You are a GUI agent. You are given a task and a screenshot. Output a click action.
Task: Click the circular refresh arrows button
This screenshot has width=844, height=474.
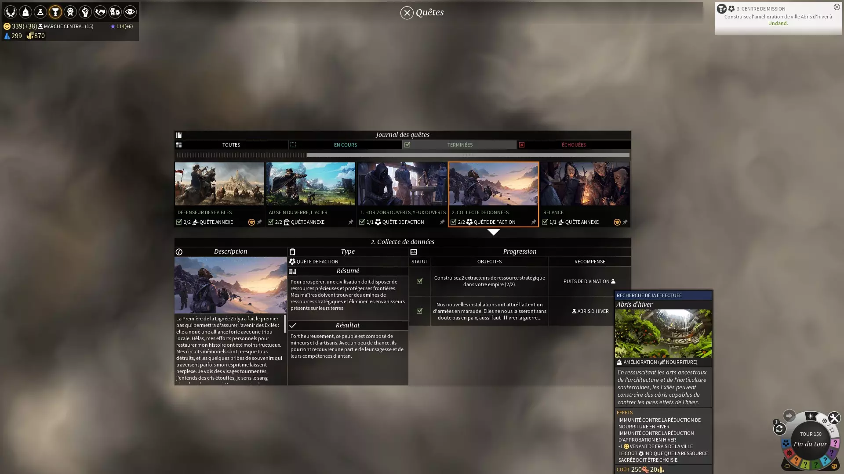pyautogui.click(x=779, y=429)
